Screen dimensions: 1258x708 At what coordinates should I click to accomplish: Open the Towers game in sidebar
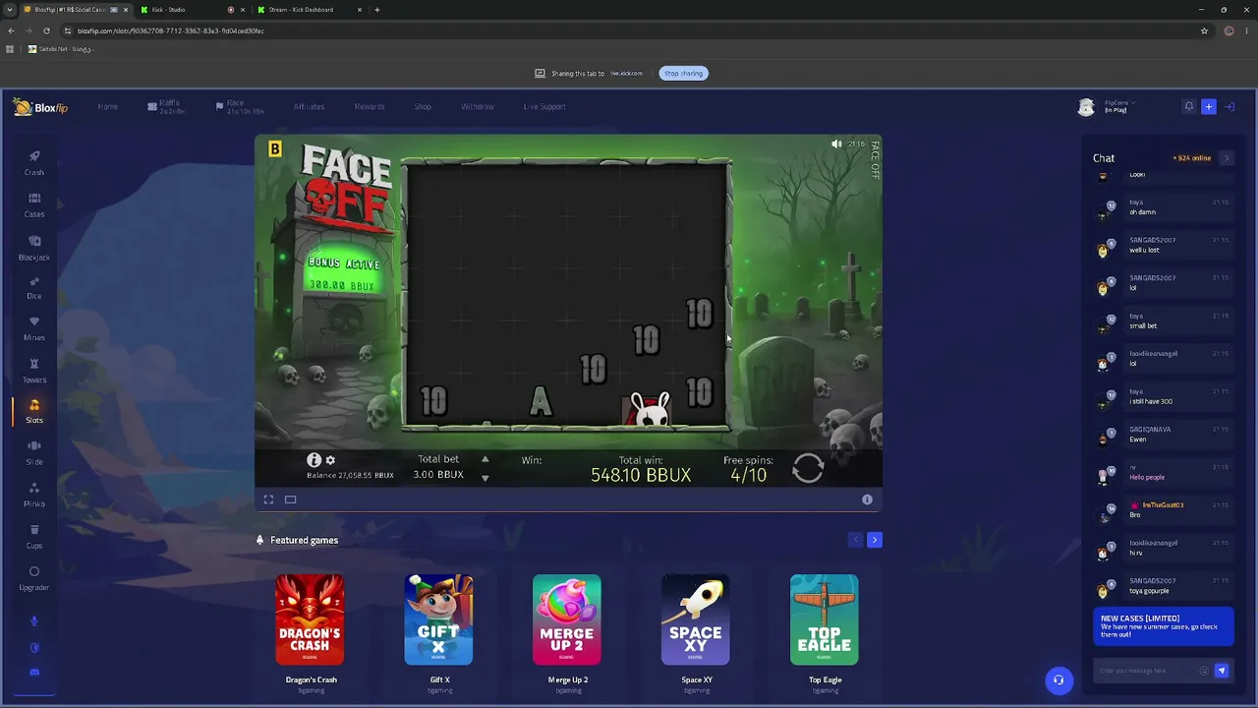34,372
